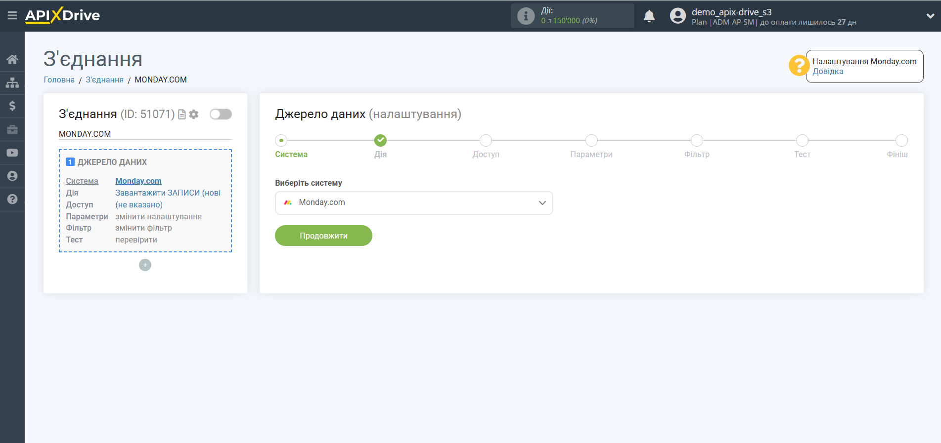Click the (не вказано) access link
Screen dimensions: 941x443
click(x=139, y=204)
